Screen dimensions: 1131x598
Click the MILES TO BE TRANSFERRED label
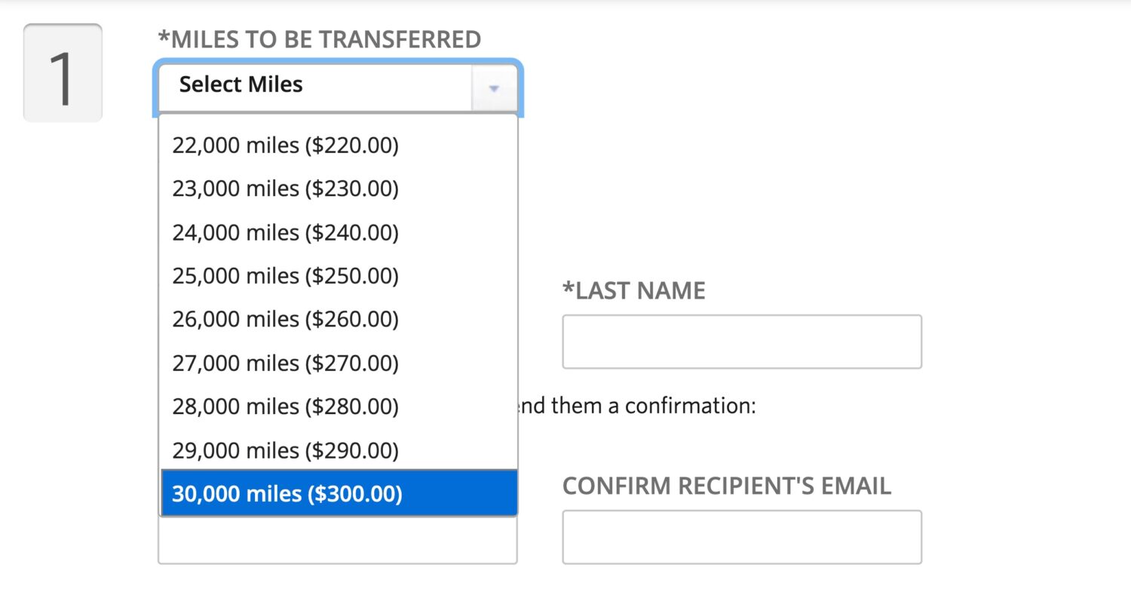[319, 38]
